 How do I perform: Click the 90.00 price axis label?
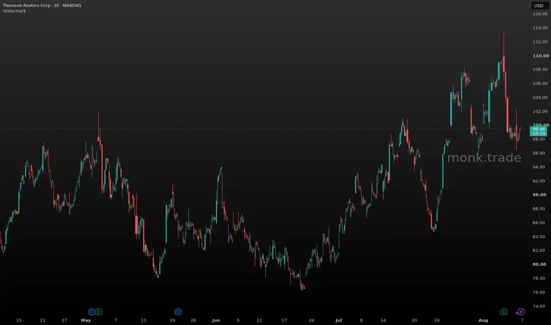[x=539, y=194]
